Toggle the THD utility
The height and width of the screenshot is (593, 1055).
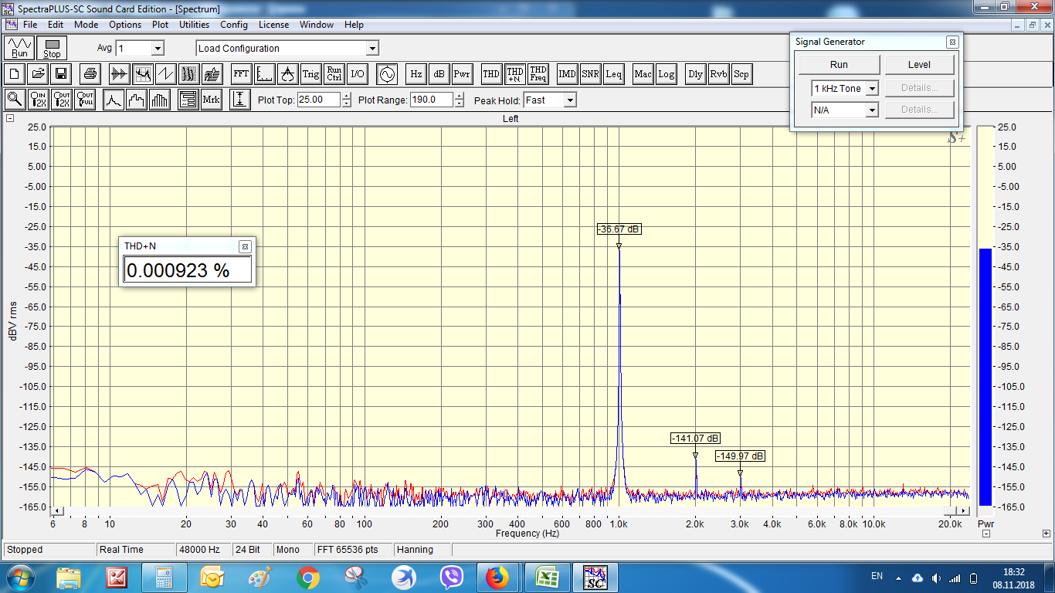(x=491, y=74)
